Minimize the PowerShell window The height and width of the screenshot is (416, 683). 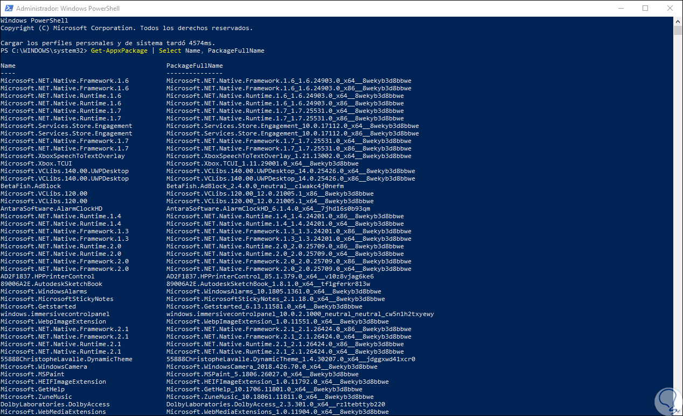pyautogui.click(x=620, y=9)
